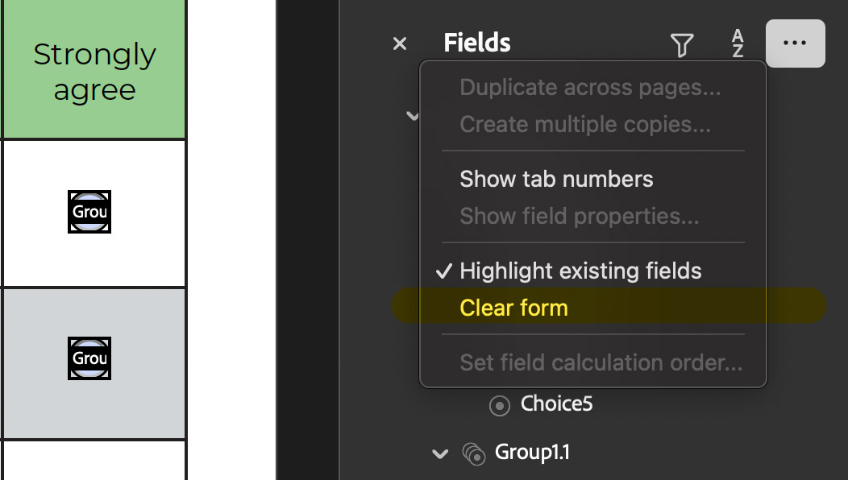848x480 pixels.
Task: Click Show tab numbers
Action: (555, 179)
